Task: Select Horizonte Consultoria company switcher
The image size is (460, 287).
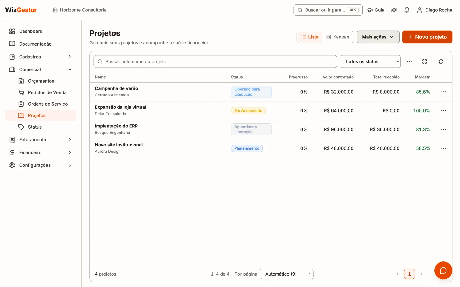Action: pyautogui.click(x=80, y=10)
